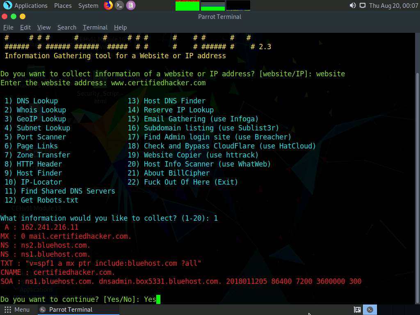Open the Places menu

(63, 5)
